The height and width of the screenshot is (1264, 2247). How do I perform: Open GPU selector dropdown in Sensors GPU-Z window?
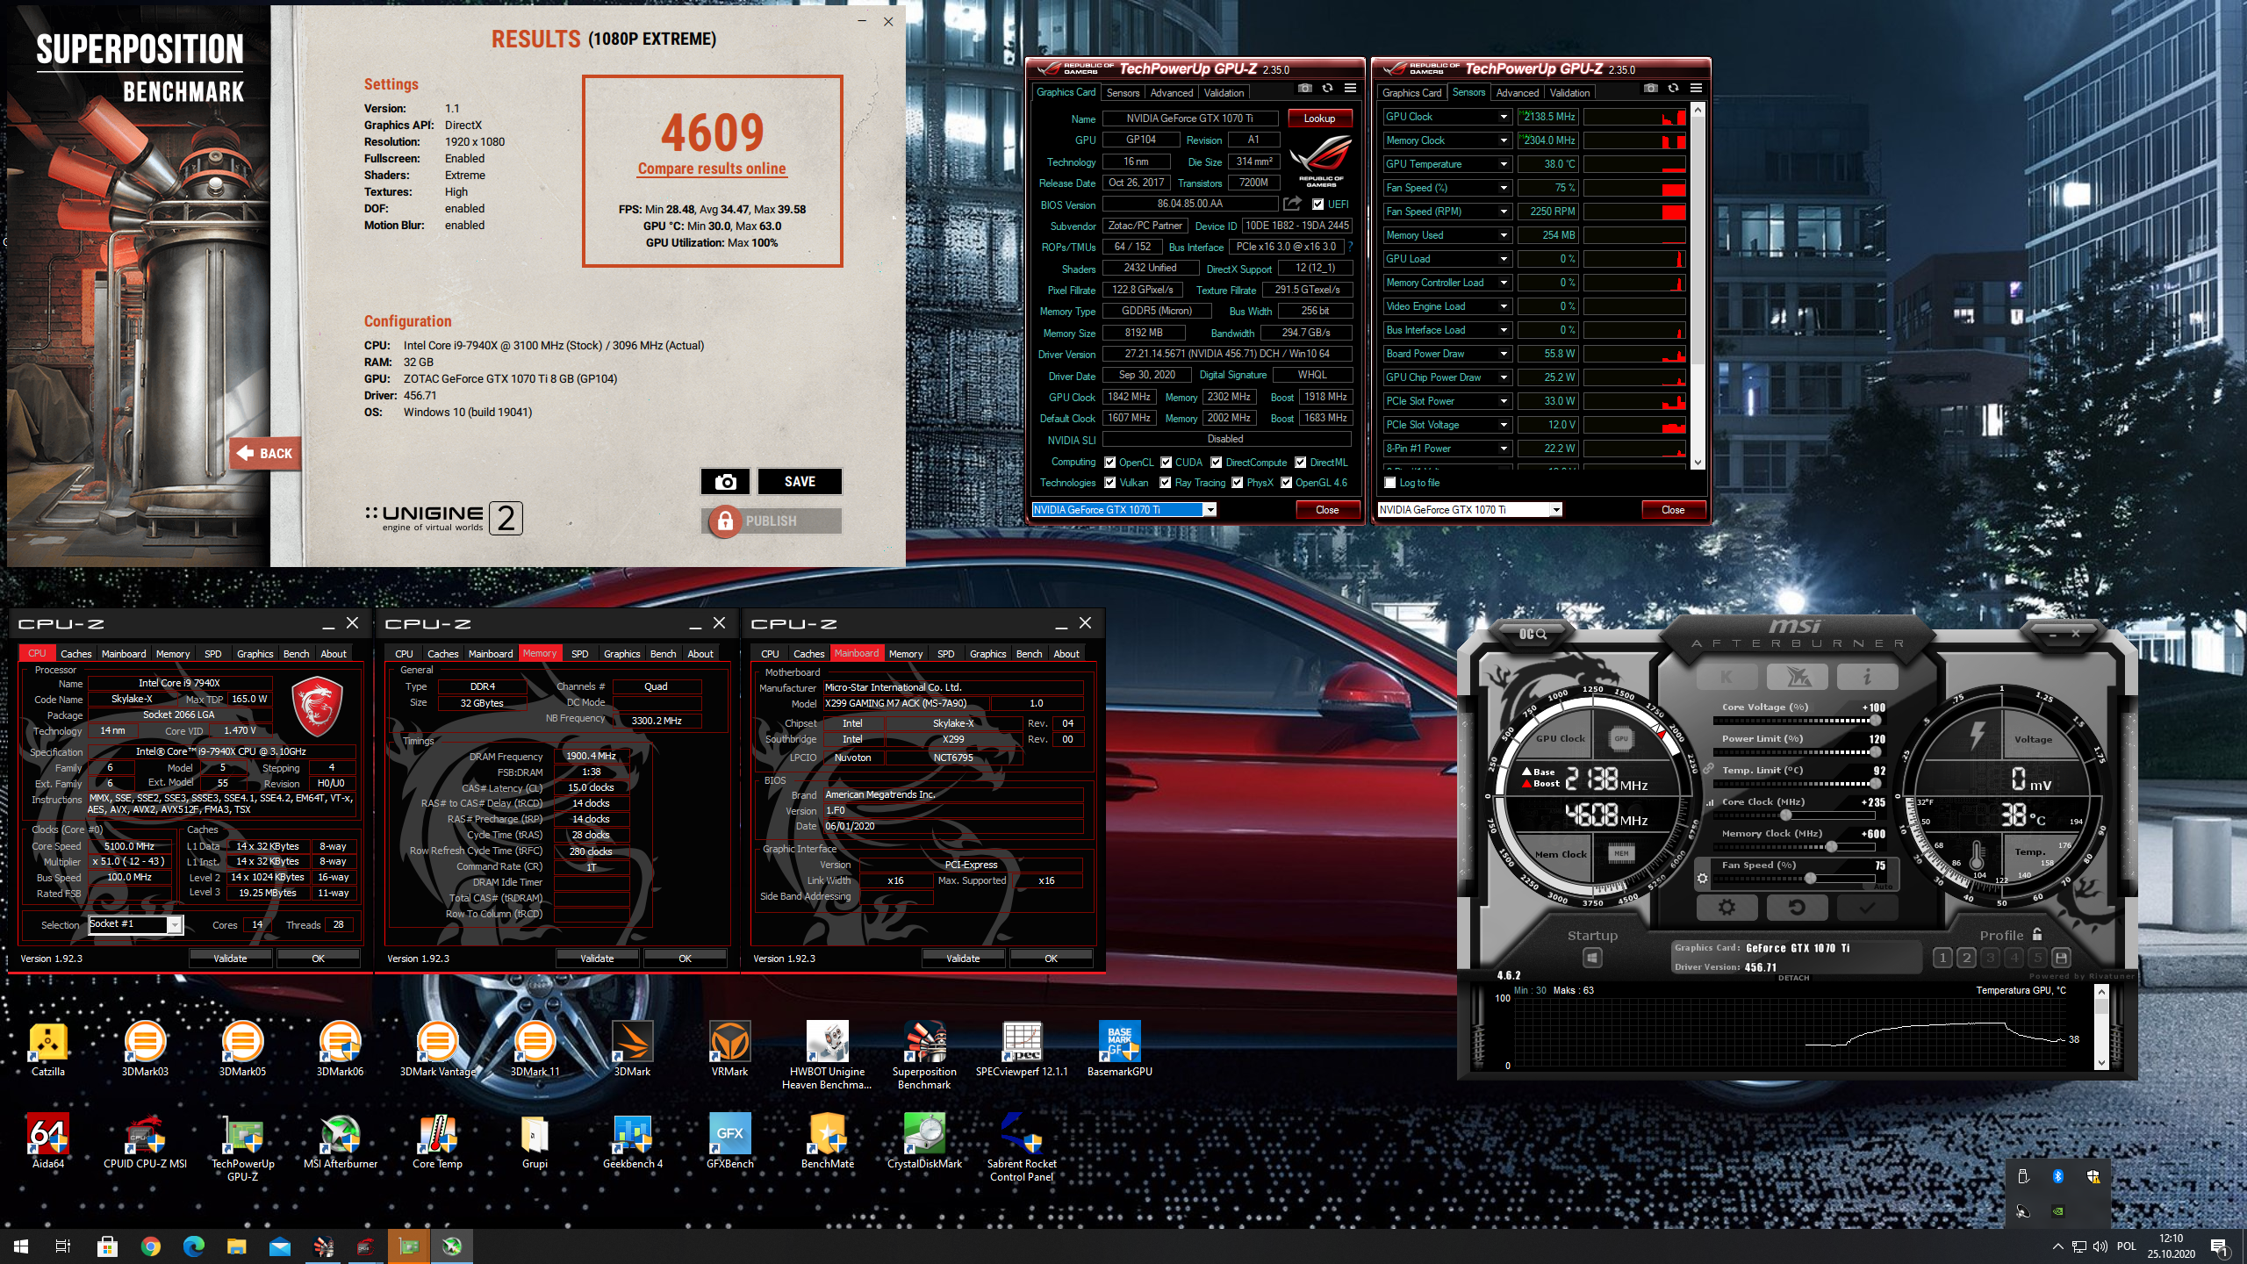coord(1555,510)
